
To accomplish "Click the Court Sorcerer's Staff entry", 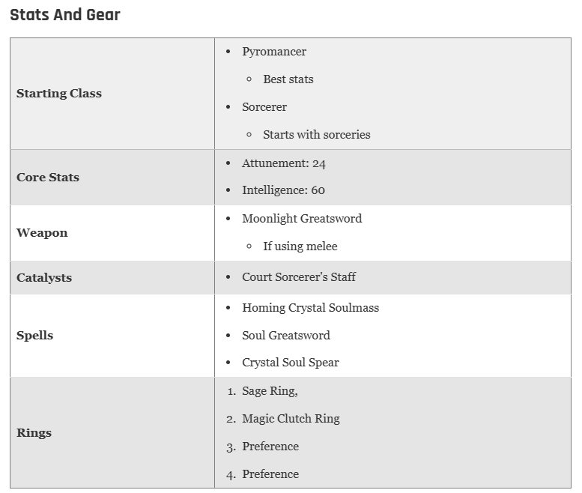I will pyautogui.click(x=299, y=277).
